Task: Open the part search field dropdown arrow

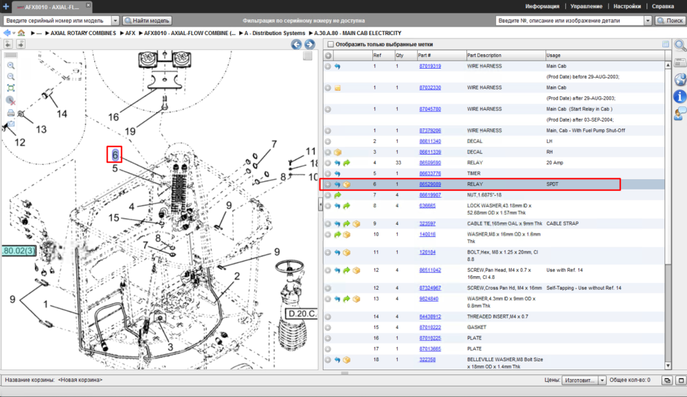Action: tap(648, 21)
